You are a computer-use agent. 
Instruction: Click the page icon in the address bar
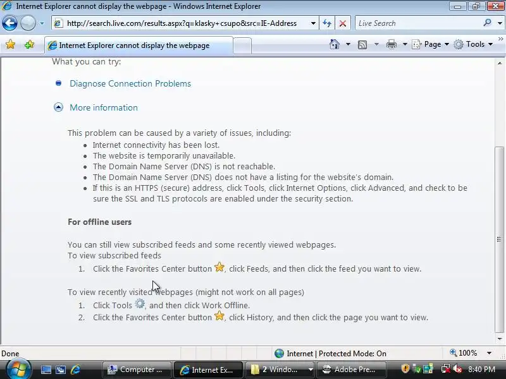tap(58, 23)
